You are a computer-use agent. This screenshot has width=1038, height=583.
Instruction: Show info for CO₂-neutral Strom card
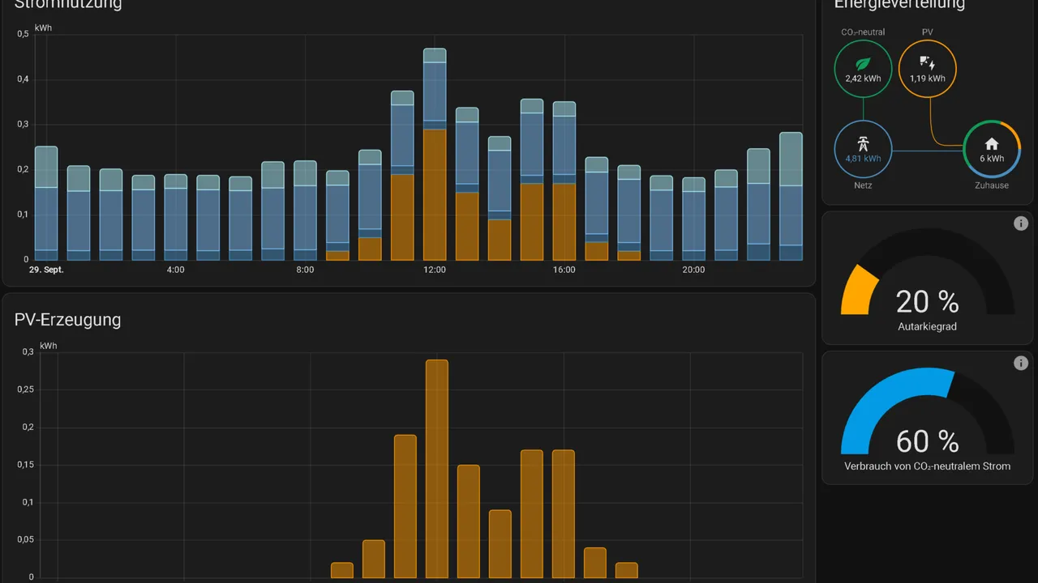[1021, 364]
